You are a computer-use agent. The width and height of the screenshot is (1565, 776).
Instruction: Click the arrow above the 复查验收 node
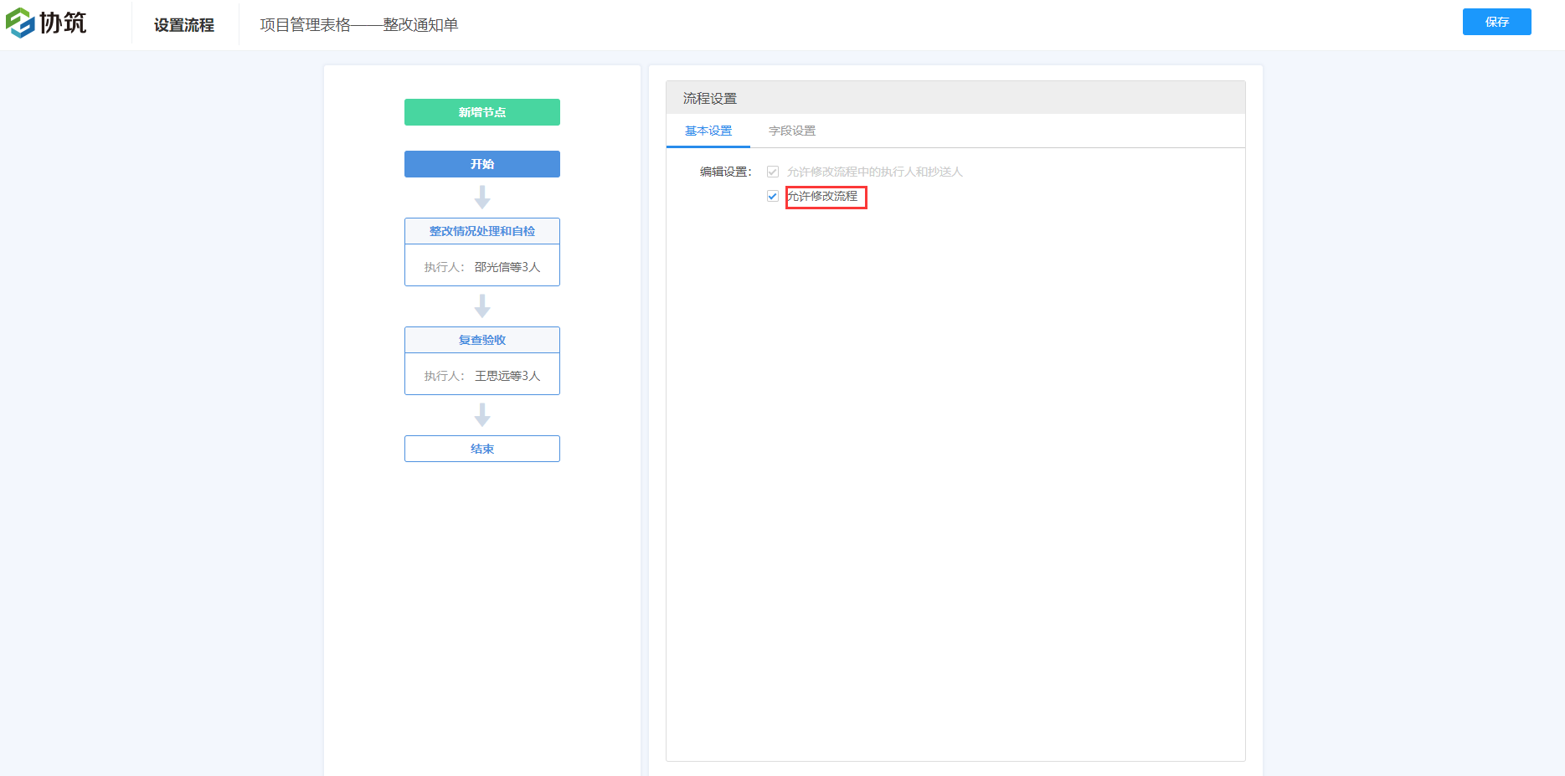[x=482, y=306]
